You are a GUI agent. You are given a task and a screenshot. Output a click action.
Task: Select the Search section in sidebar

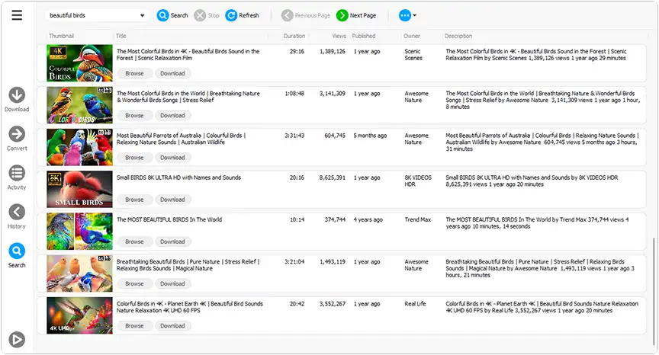(x=17, y=255)
